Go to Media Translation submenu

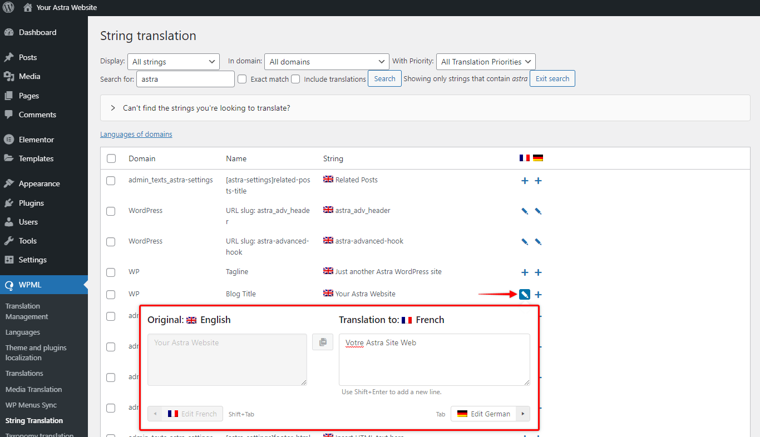click(34, 389)
